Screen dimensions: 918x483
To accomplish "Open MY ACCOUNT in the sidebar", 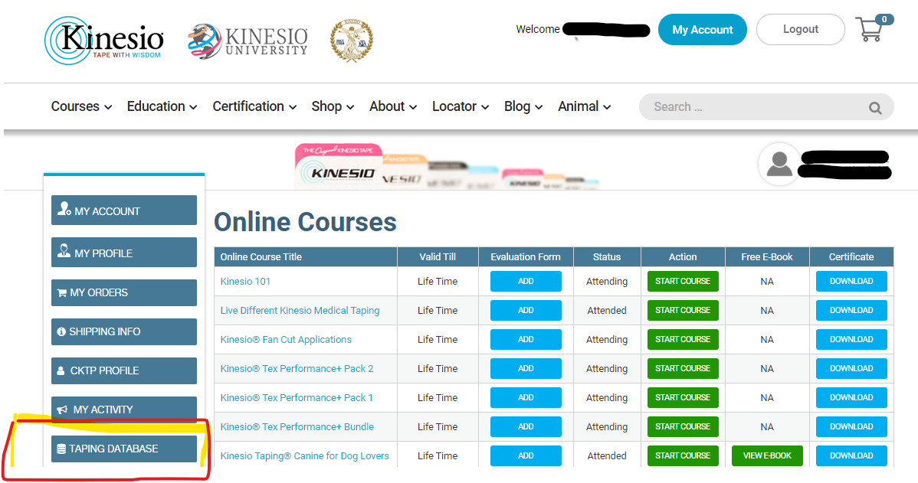I will click(x=124, y=210).
